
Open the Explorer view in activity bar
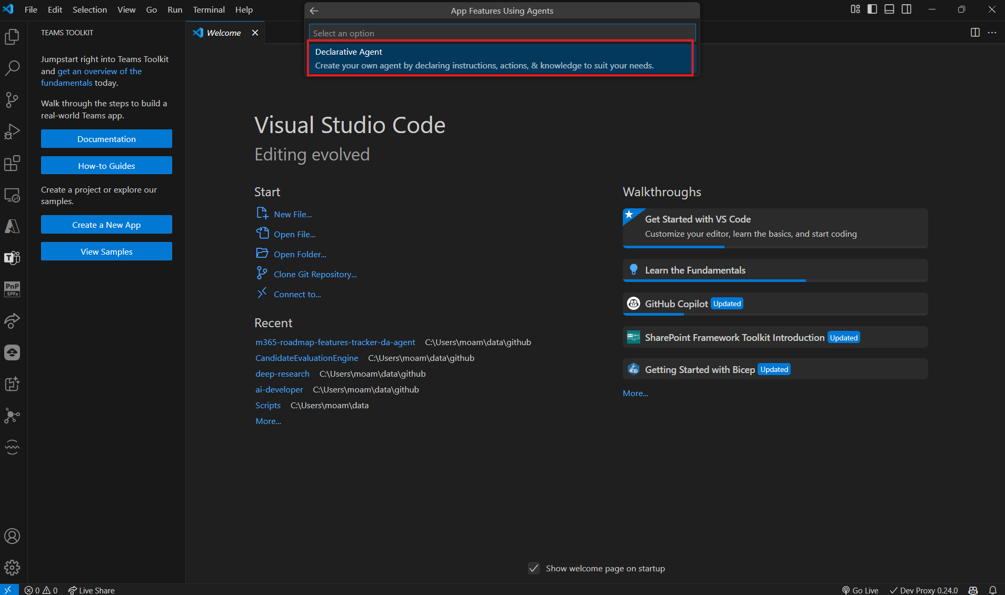coord(12,37)
